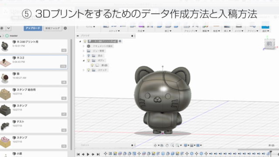
Task: Click the コメント panel label
Action: 85,145
